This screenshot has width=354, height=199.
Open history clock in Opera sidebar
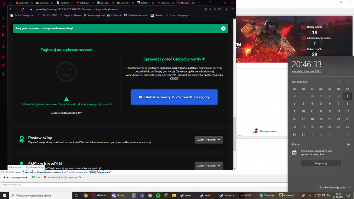click(x=4, y=58)
